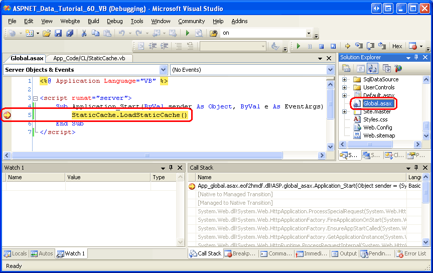Screen dimensions: 433x273
Task: Switch to the Locals tab
Action: [x=16, y=253]
